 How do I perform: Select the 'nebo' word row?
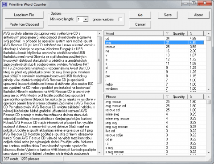click(x=154, y=84)
